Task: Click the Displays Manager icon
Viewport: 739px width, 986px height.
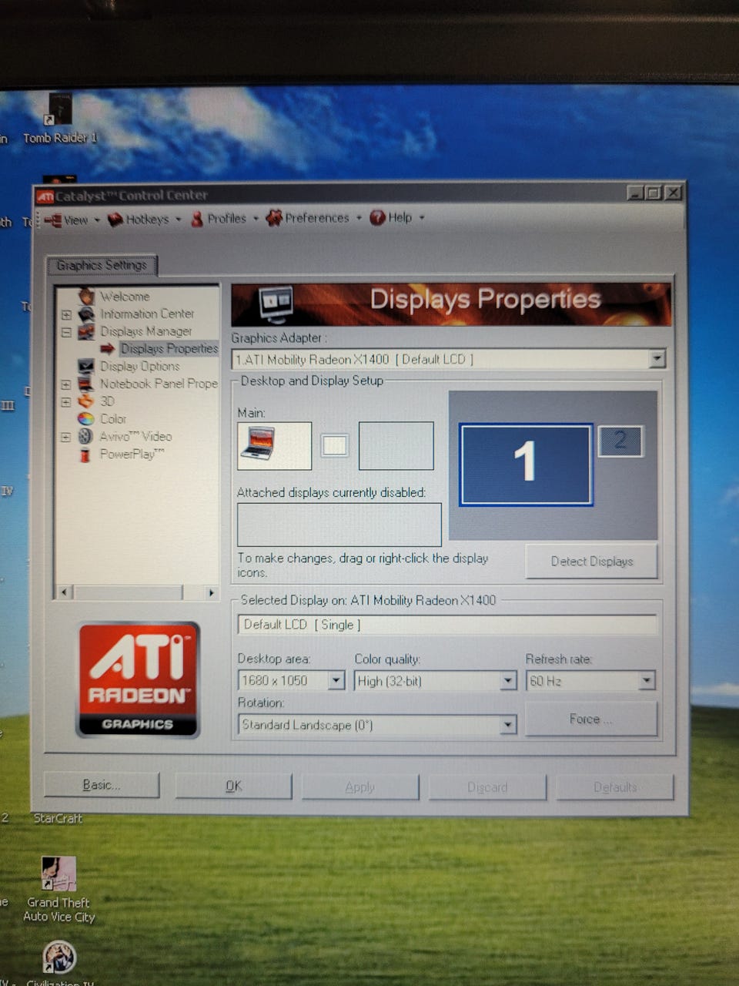Action: [86, 331]
